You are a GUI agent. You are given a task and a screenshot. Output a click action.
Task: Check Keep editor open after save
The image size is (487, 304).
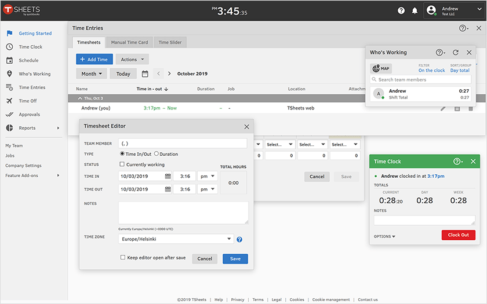click(123, 257)
